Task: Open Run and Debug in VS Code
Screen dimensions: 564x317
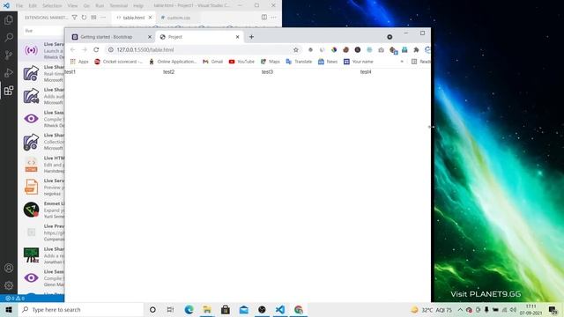Action: pyautogui.click(x=9, y=72)
